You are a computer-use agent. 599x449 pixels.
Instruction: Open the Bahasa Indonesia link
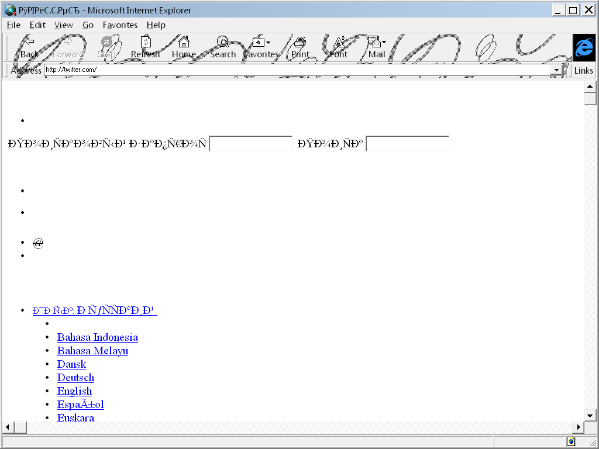(x=97, y=337)
